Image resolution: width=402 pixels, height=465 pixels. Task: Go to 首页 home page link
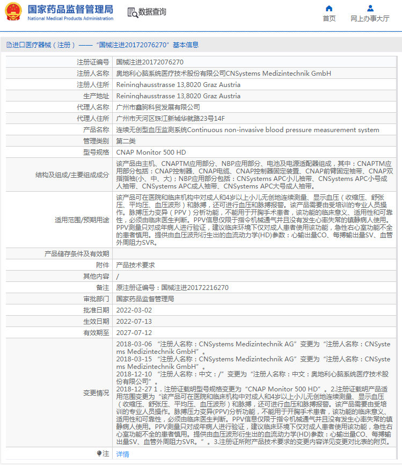(329, 19)
